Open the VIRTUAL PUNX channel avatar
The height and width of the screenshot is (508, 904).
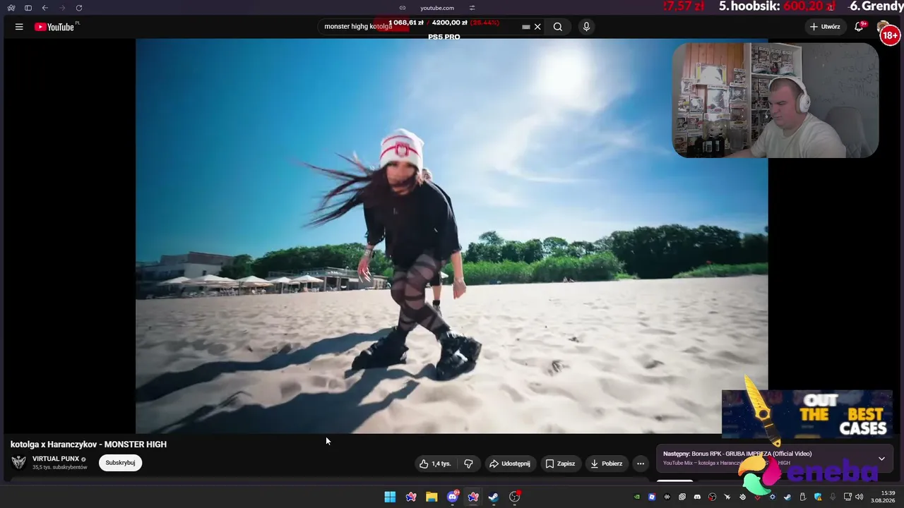click(x=19, y=462)
